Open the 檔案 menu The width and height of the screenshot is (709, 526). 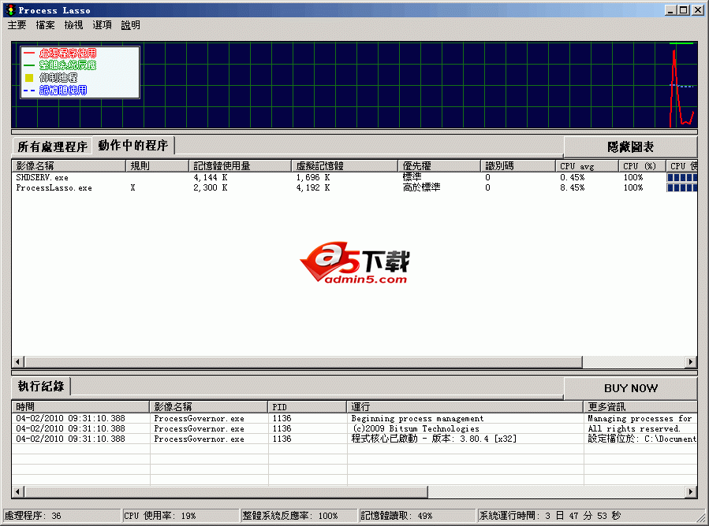click(46, 25)
